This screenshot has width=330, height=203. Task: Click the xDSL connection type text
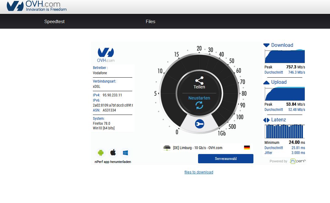point(97,87)
